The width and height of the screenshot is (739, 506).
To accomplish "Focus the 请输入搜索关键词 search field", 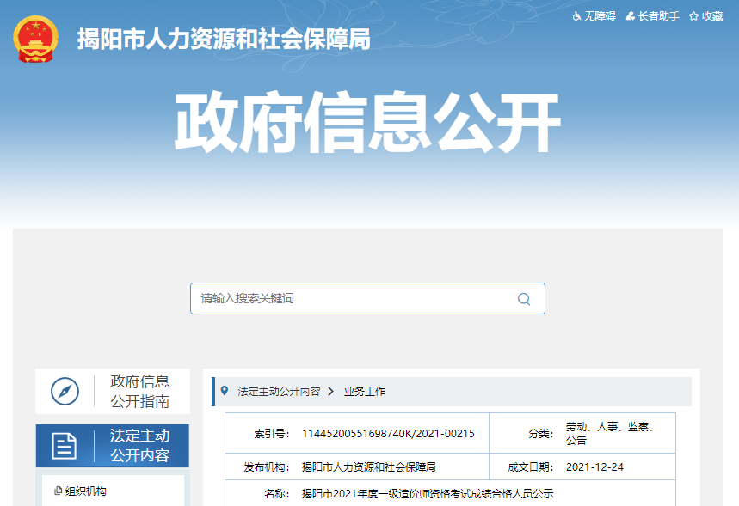I will pyautogui.click(x=353, y=299).
